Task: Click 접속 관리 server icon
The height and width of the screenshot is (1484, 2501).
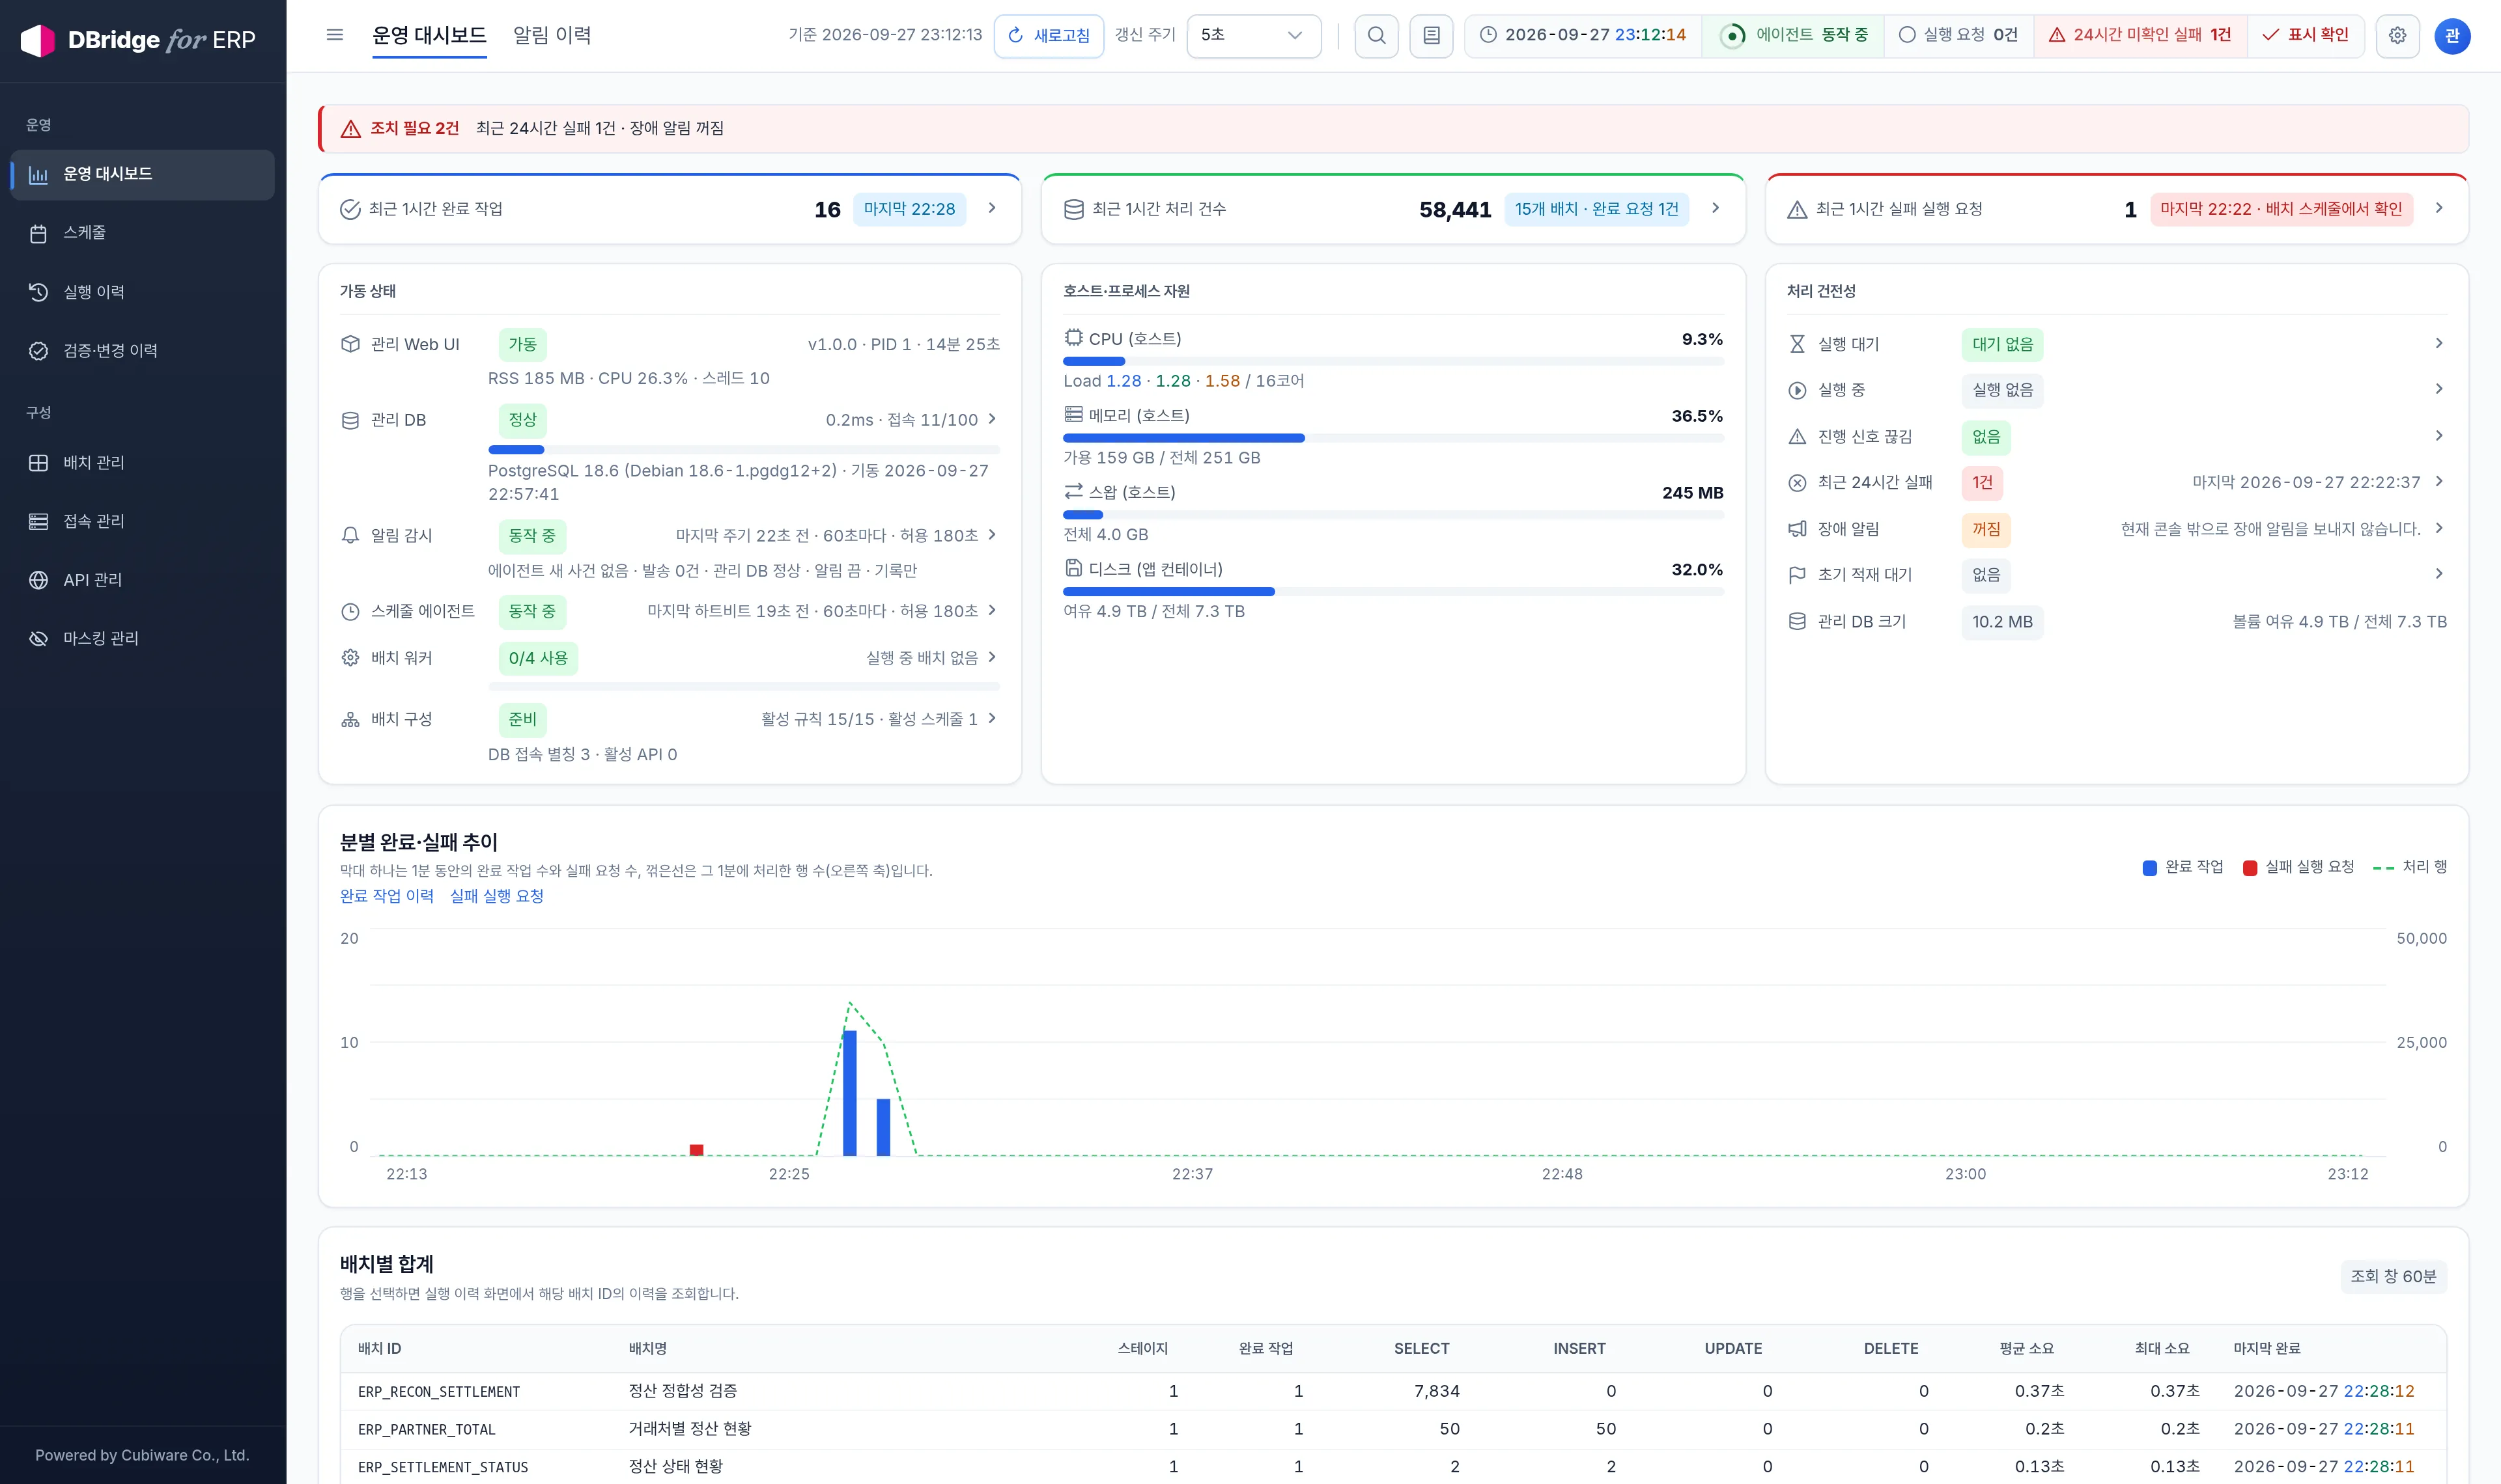Action: point(38,521)
